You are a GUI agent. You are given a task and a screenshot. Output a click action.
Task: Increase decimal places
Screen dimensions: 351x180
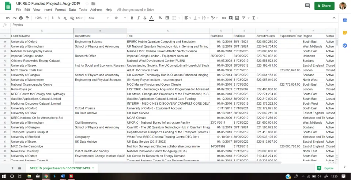[x=72, y=18]
